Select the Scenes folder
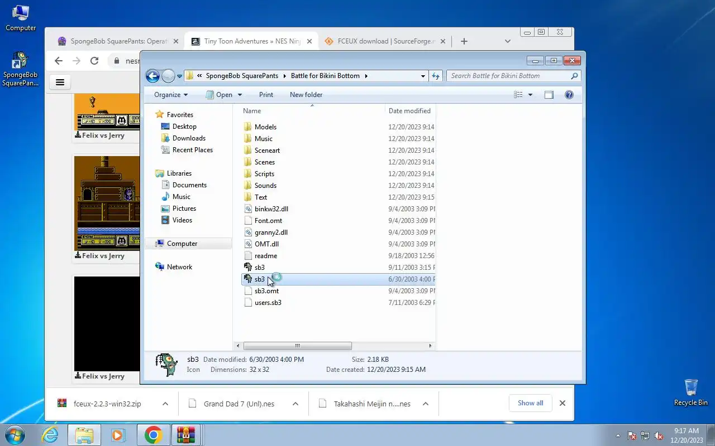This screenshot has width=715, height=446. tap(264, 162)
